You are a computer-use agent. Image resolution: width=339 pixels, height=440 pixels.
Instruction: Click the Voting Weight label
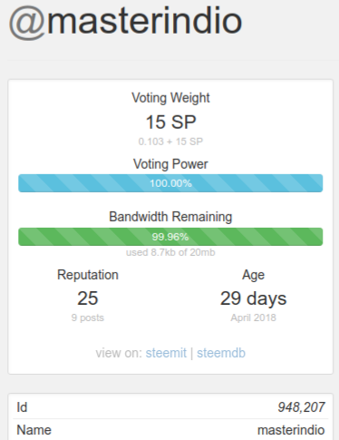(170, 98)
